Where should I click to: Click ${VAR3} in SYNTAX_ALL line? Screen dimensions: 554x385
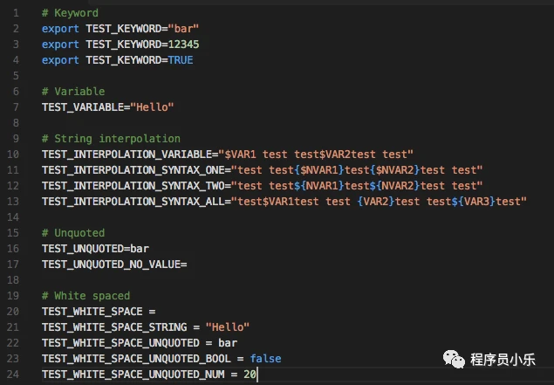474,202
